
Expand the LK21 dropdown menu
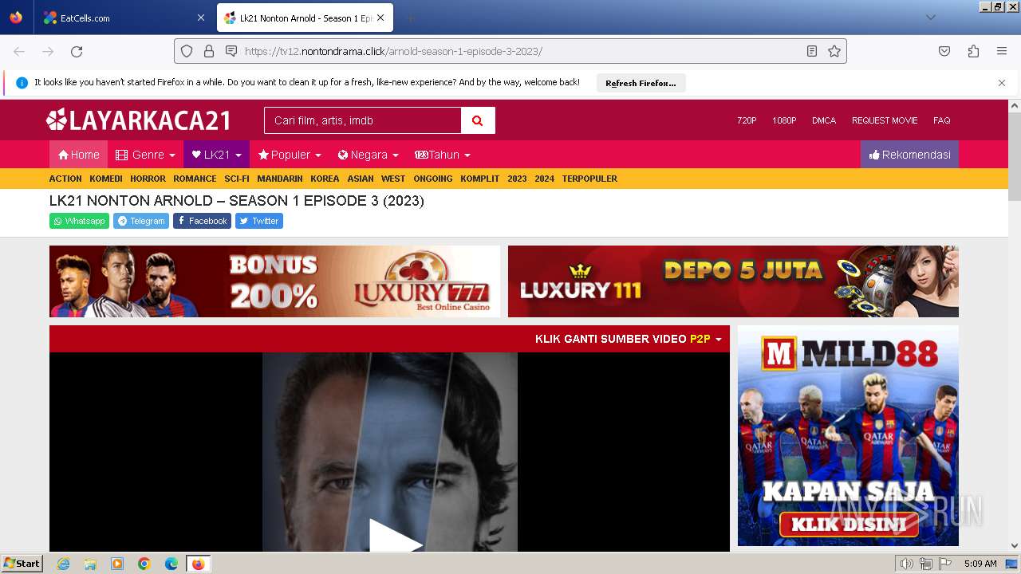pos(216,155)
